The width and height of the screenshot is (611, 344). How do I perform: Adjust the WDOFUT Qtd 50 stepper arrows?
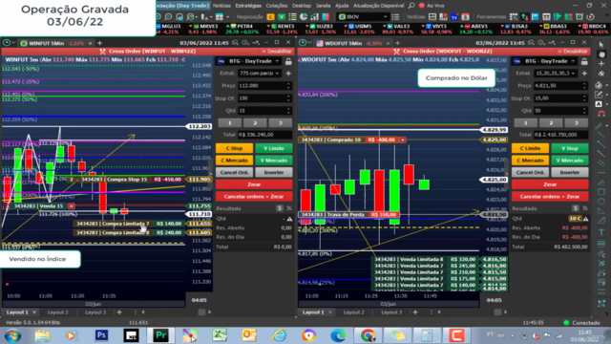585,111
